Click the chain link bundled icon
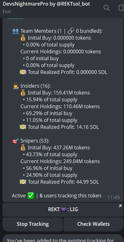The image size is (124, 242). point(71,31)
